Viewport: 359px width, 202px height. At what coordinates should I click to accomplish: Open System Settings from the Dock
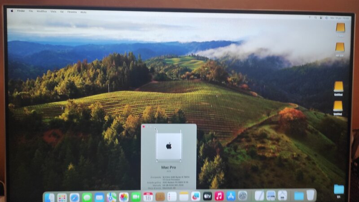tap(242, 196)
